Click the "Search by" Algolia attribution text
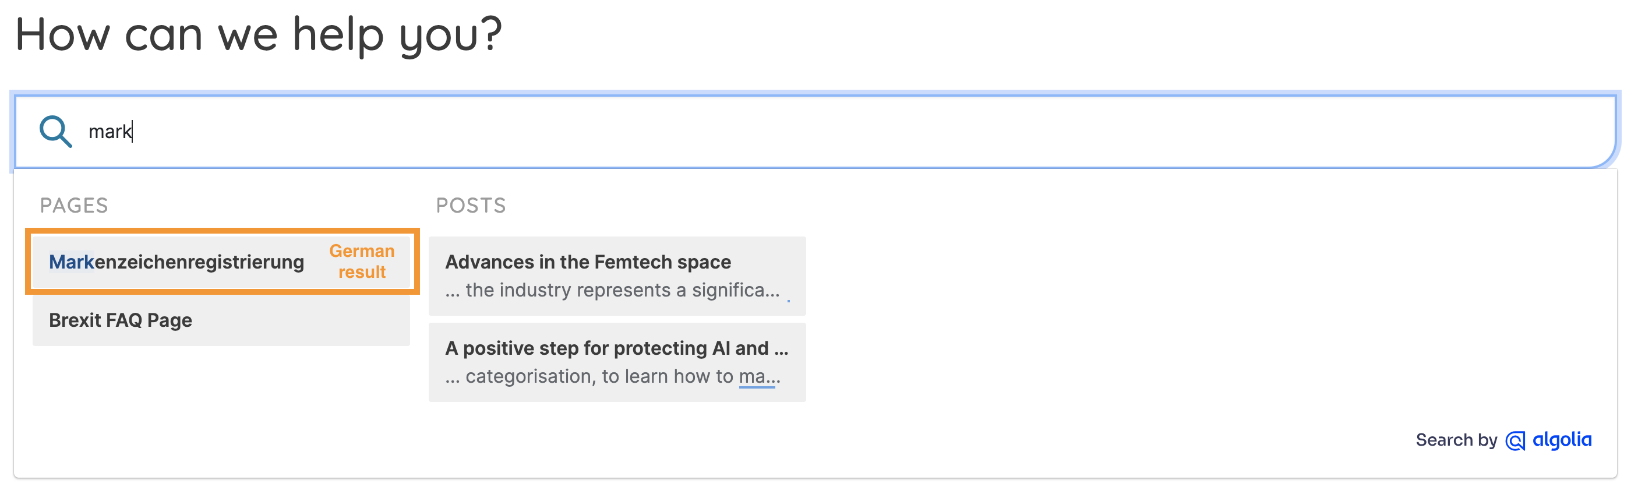Screen dimensions: 1631x494 click(1456, 440)
